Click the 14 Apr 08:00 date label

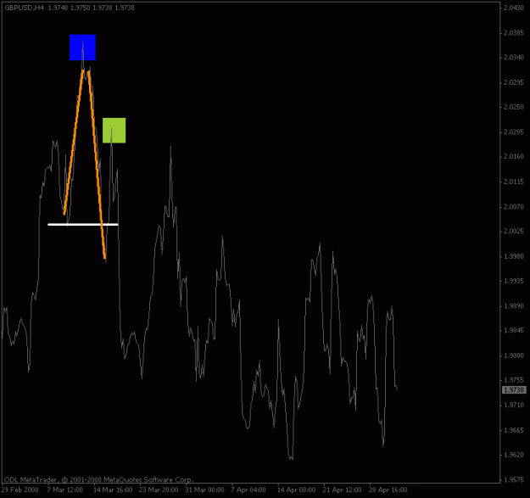pyautogui.click(x=297, y=490)
